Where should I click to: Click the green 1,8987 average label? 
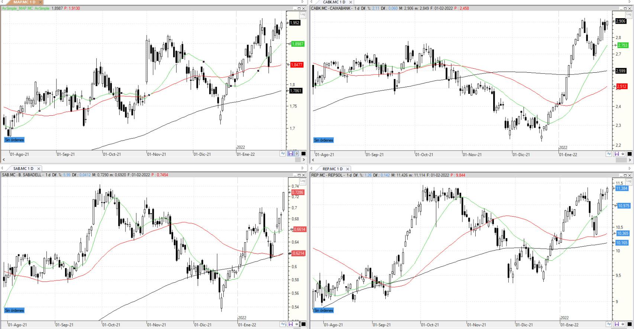point(297,44)
